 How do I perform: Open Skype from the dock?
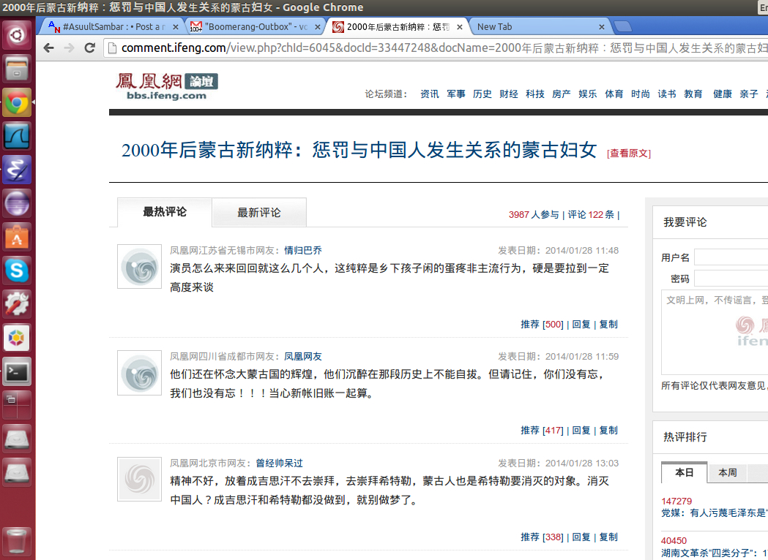click(17, 270)
